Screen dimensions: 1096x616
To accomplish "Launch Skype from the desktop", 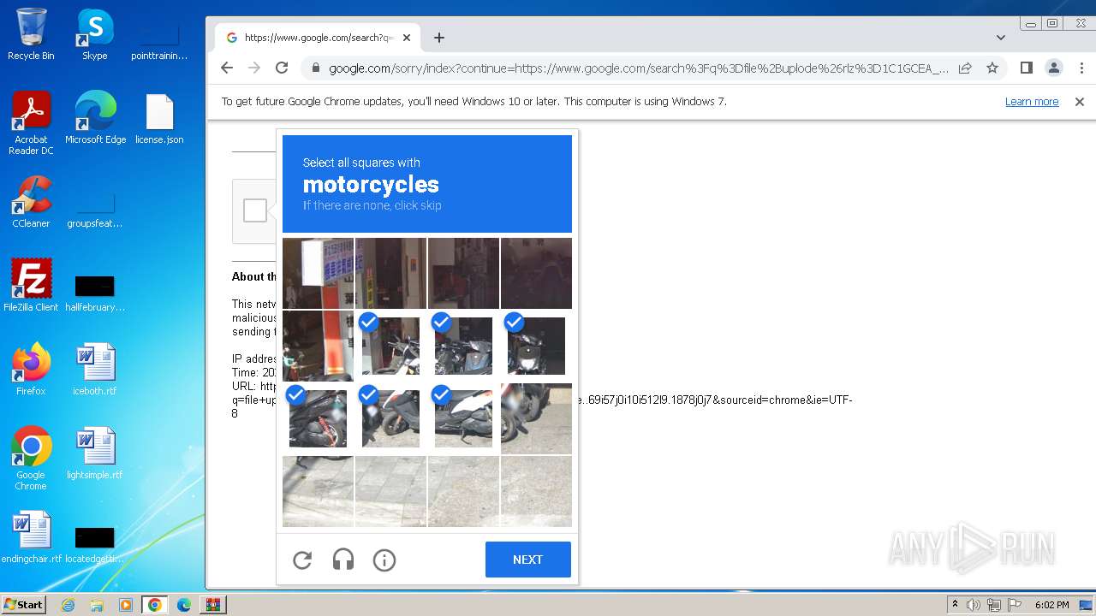I will pos(94,34).
